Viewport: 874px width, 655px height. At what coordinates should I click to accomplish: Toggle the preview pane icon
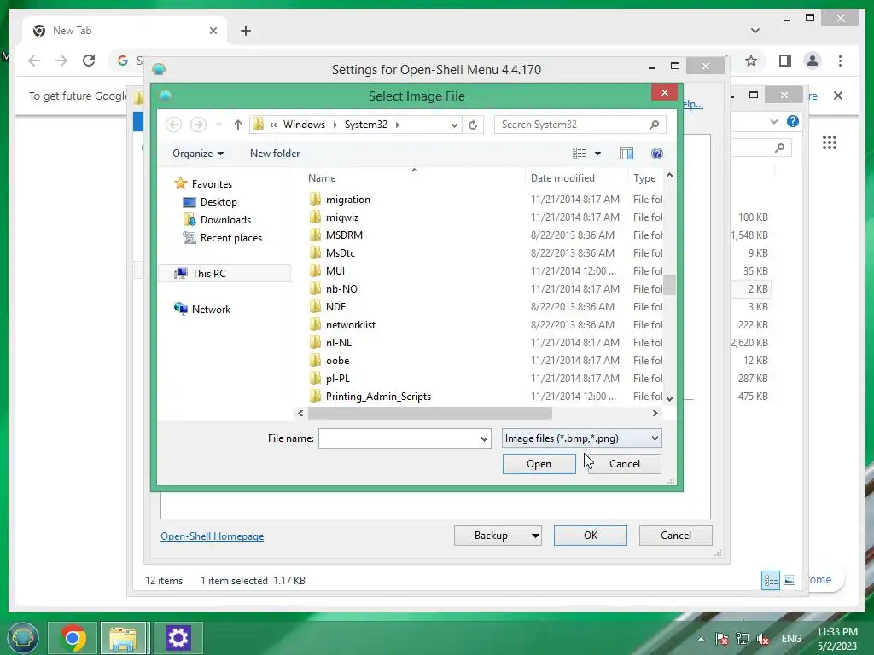tap(626, 154)
